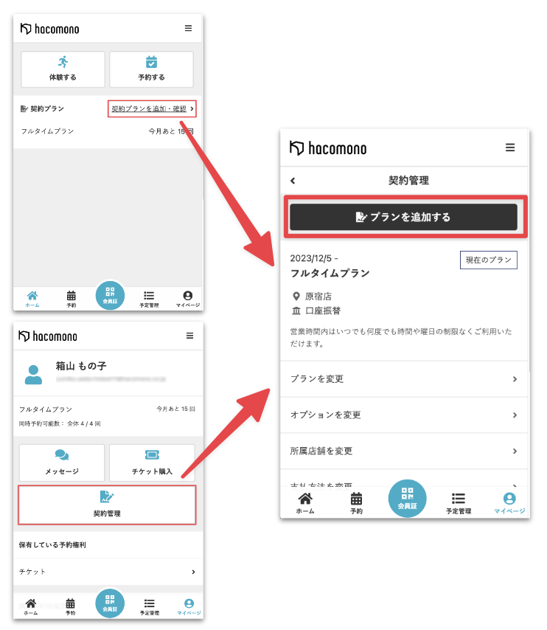Open hamburger menu on the 契約管理 screen

pyautogui.click(x=509, y=148)
